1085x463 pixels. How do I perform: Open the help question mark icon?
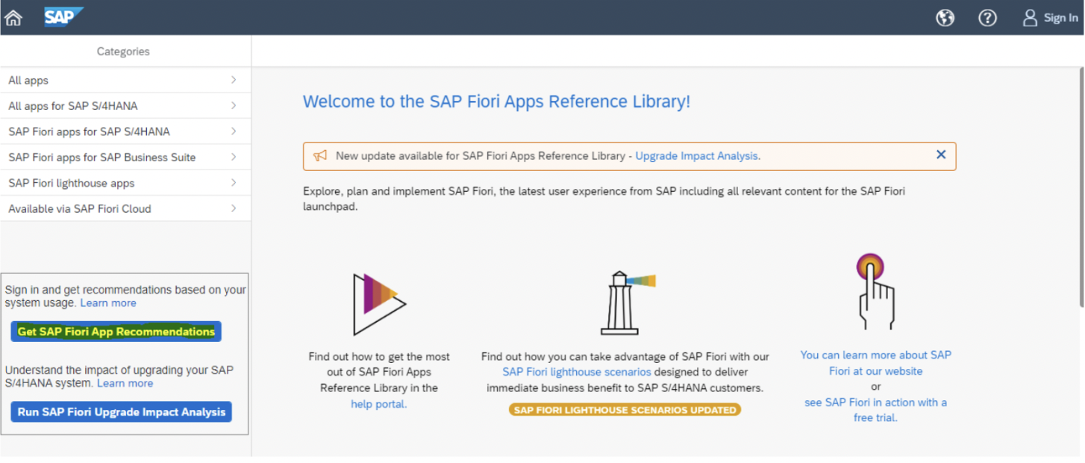pyautogui.click(x=987, y=17)
